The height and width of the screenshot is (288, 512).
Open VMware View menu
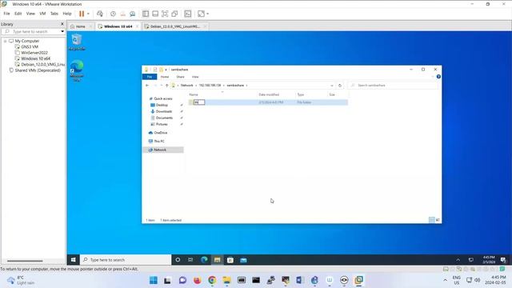point(30,14)
